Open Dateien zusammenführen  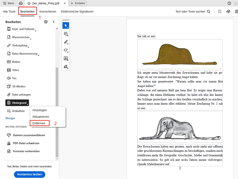point(26,135)
